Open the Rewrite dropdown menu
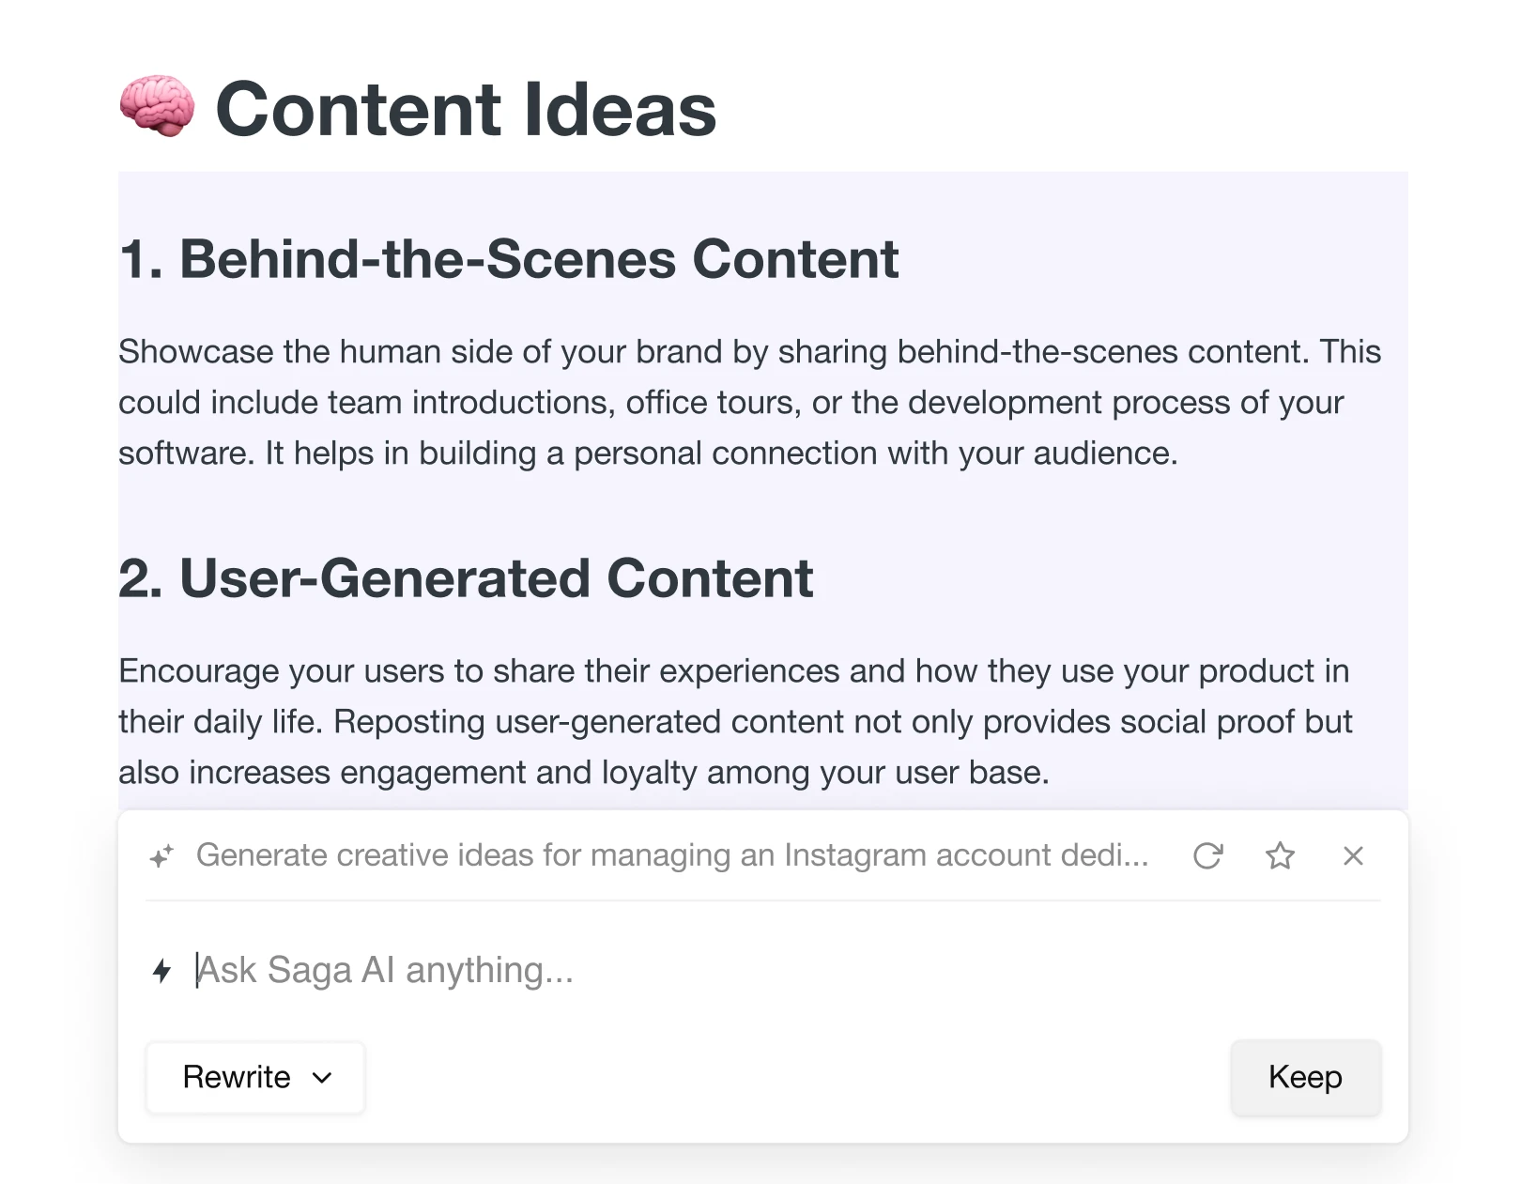 click(x=255, y=1077)
